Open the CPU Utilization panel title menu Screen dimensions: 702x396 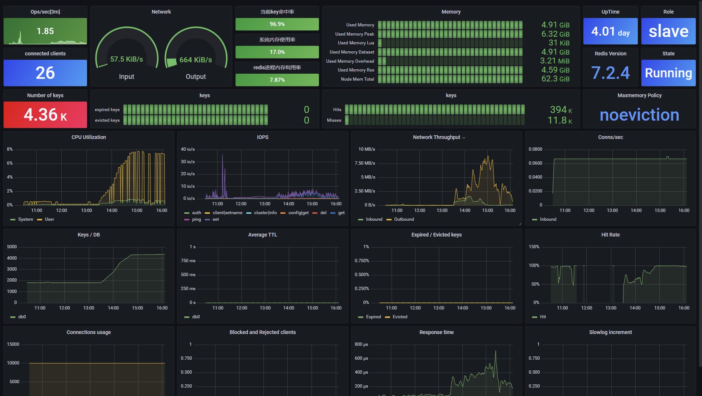click(x=88, y=137)
